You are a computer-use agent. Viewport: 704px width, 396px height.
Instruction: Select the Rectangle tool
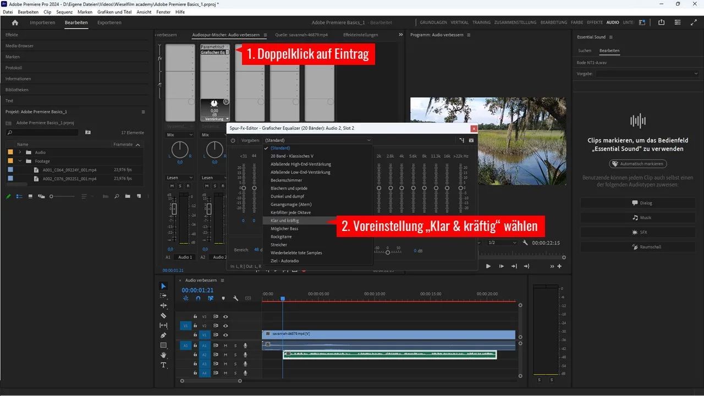coord(163,345)
